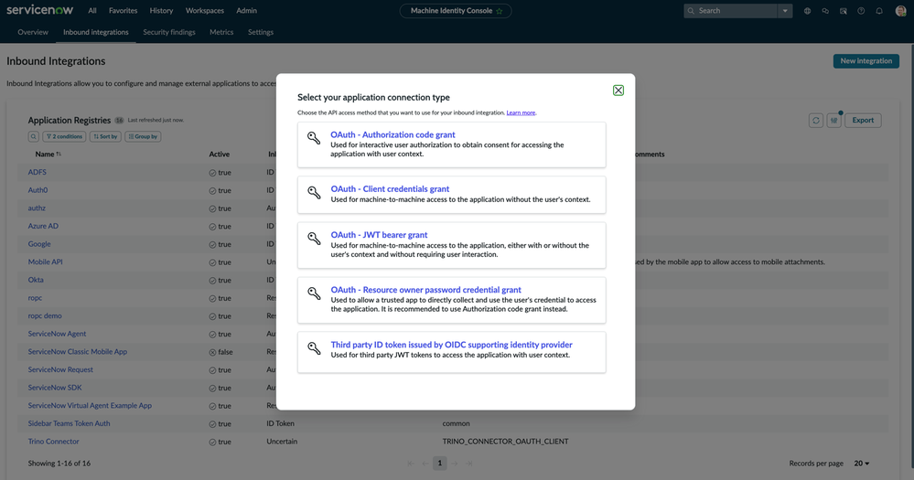Open Records per page dropdown

(x=862, y=464)
